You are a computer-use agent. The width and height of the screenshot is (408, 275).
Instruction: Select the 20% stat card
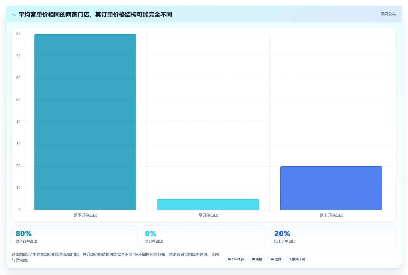[333, 236]
